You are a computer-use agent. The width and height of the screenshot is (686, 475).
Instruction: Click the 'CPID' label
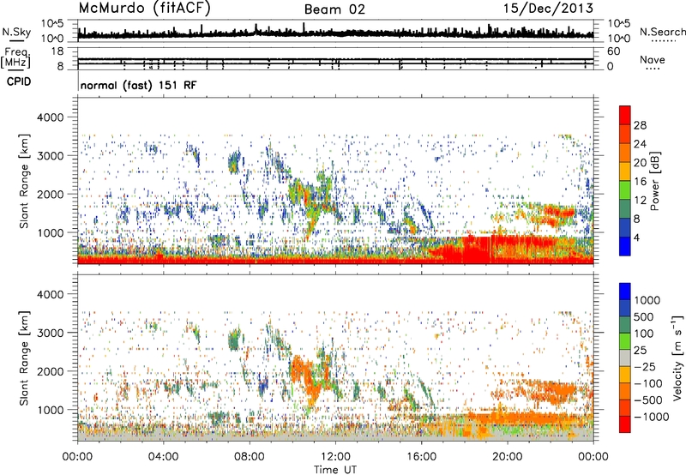[19, 81]
